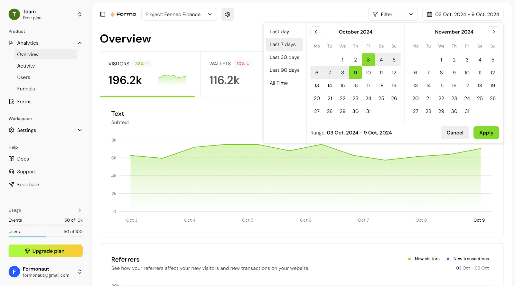Click the Wallets 10% decrease badge
The image size is (515, 286).
coord(243,64)
